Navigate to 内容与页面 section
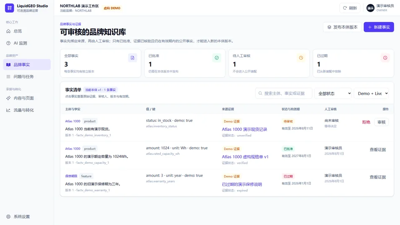This screenshot has width=400, height=225. (x=27, y=98)
